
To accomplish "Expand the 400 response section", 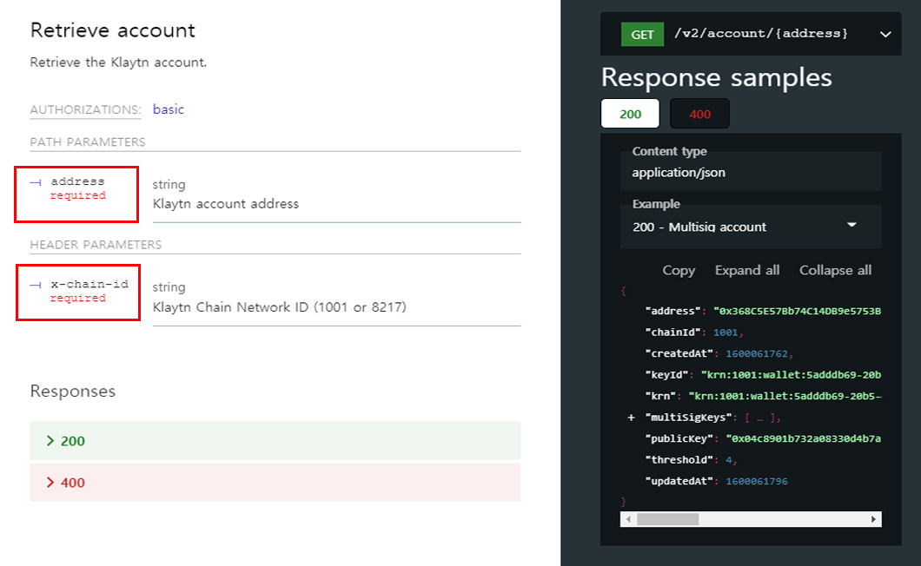I will [275, 483].
